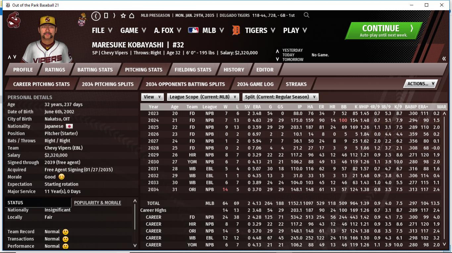This screenshot has width=452, height=253.
Task: Click the YOM team in the 2030 row
Action: click(192, 162)
